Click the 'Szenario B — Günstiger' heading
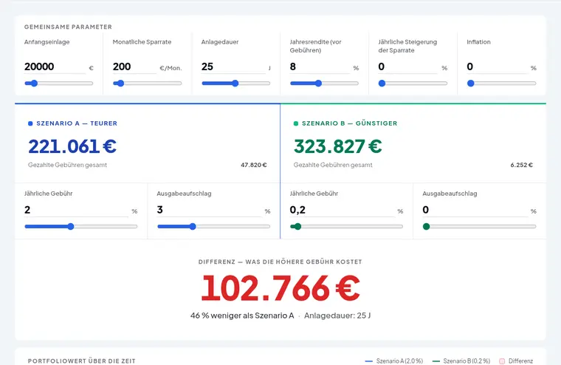 point(350,123)
